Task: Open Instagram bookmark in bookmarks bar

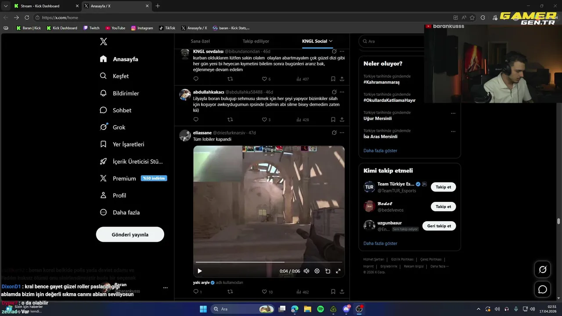Action: click(142, 28)
